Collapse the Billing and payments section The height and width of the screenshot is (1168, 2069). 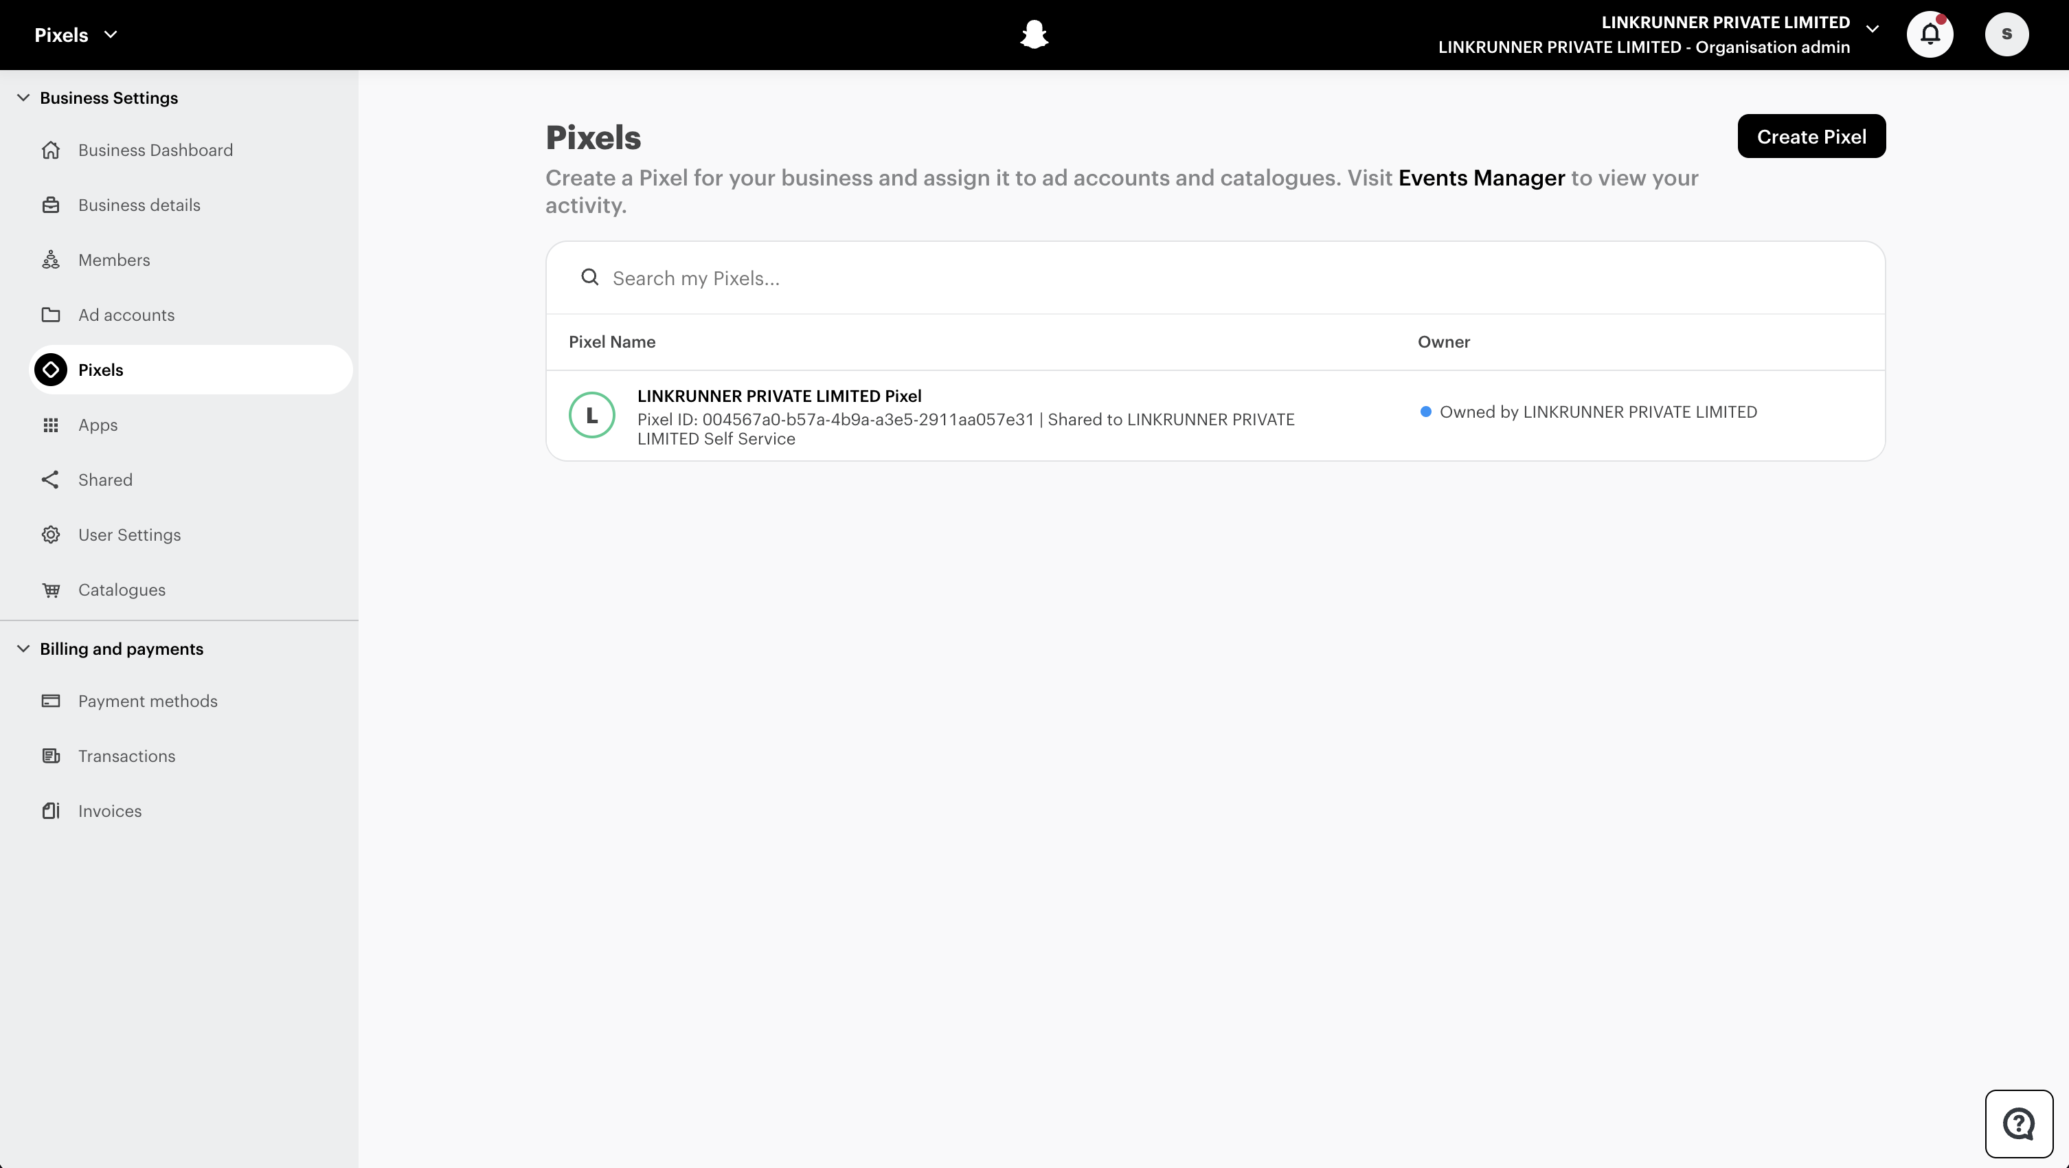[23, 649]
